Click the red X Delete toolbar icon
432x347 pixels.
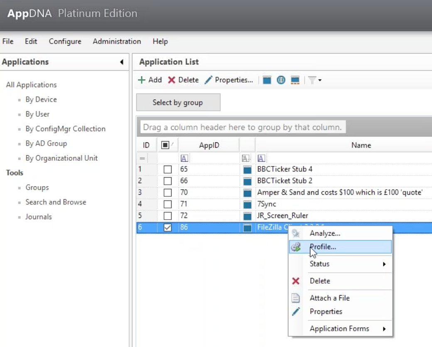(172, 80)
